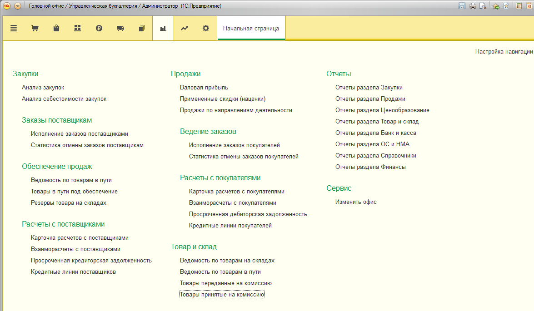Open Просроченная кредиторская задолженность
The width and height of the screenshot is (534, 311).
click(x=91, y=260)
